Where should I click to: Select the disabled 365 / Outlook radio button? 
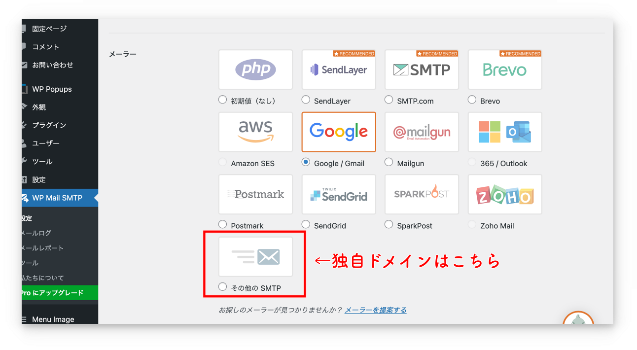[472, 162]
